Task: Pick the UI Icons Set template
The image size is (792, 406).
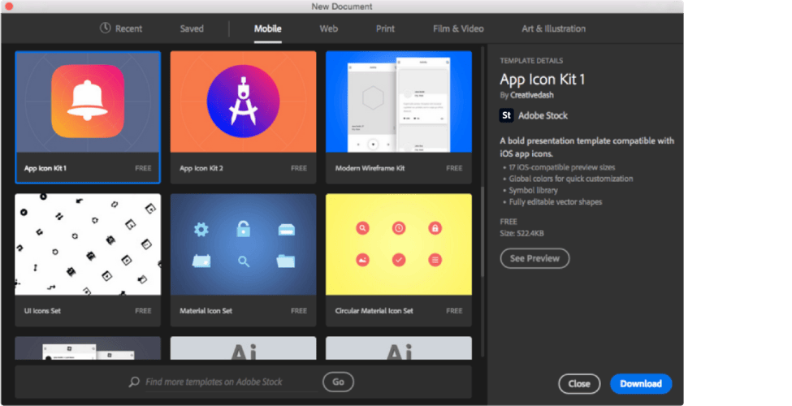Action: 88,244
